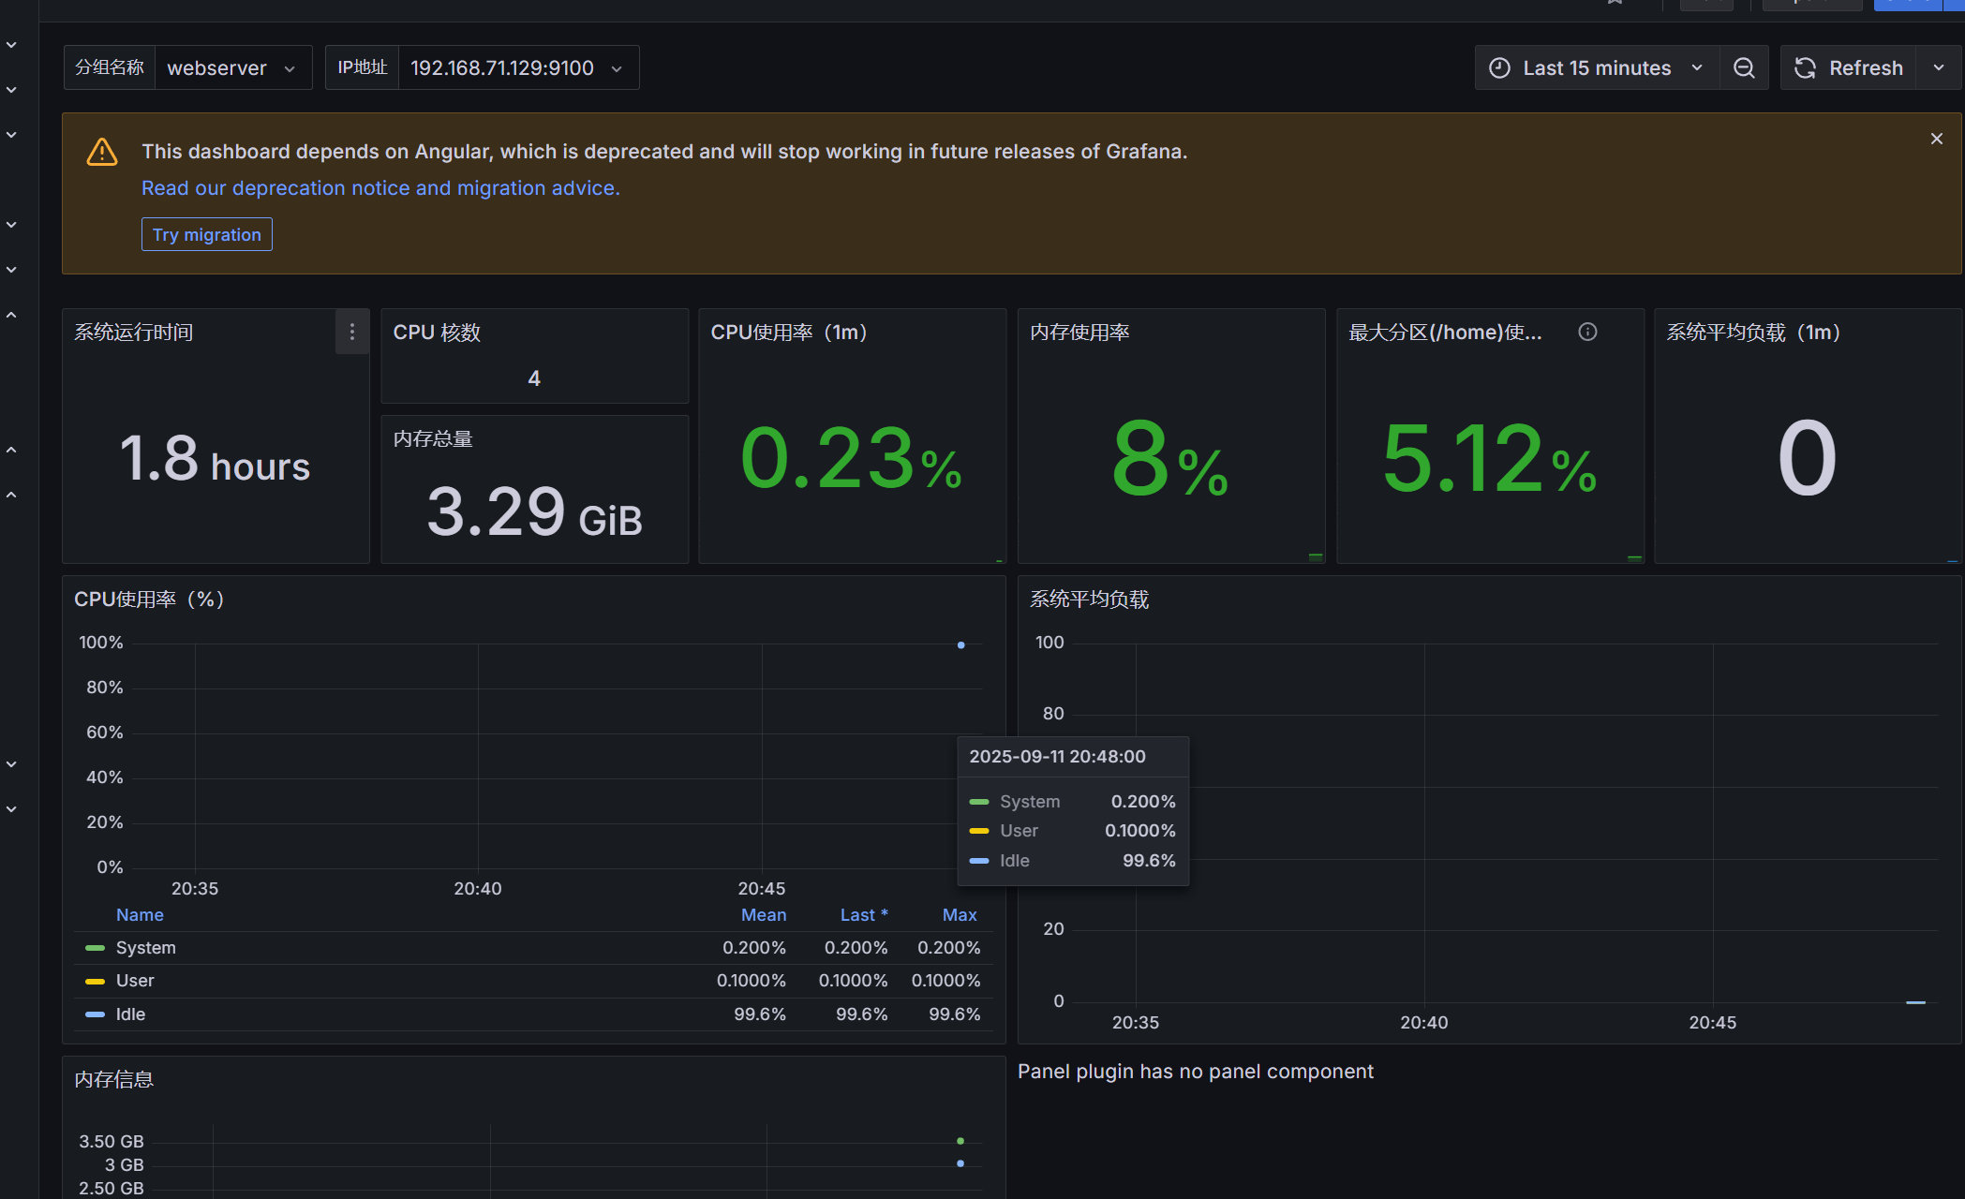Toggle System series in CPU legend

pos(145,948)
